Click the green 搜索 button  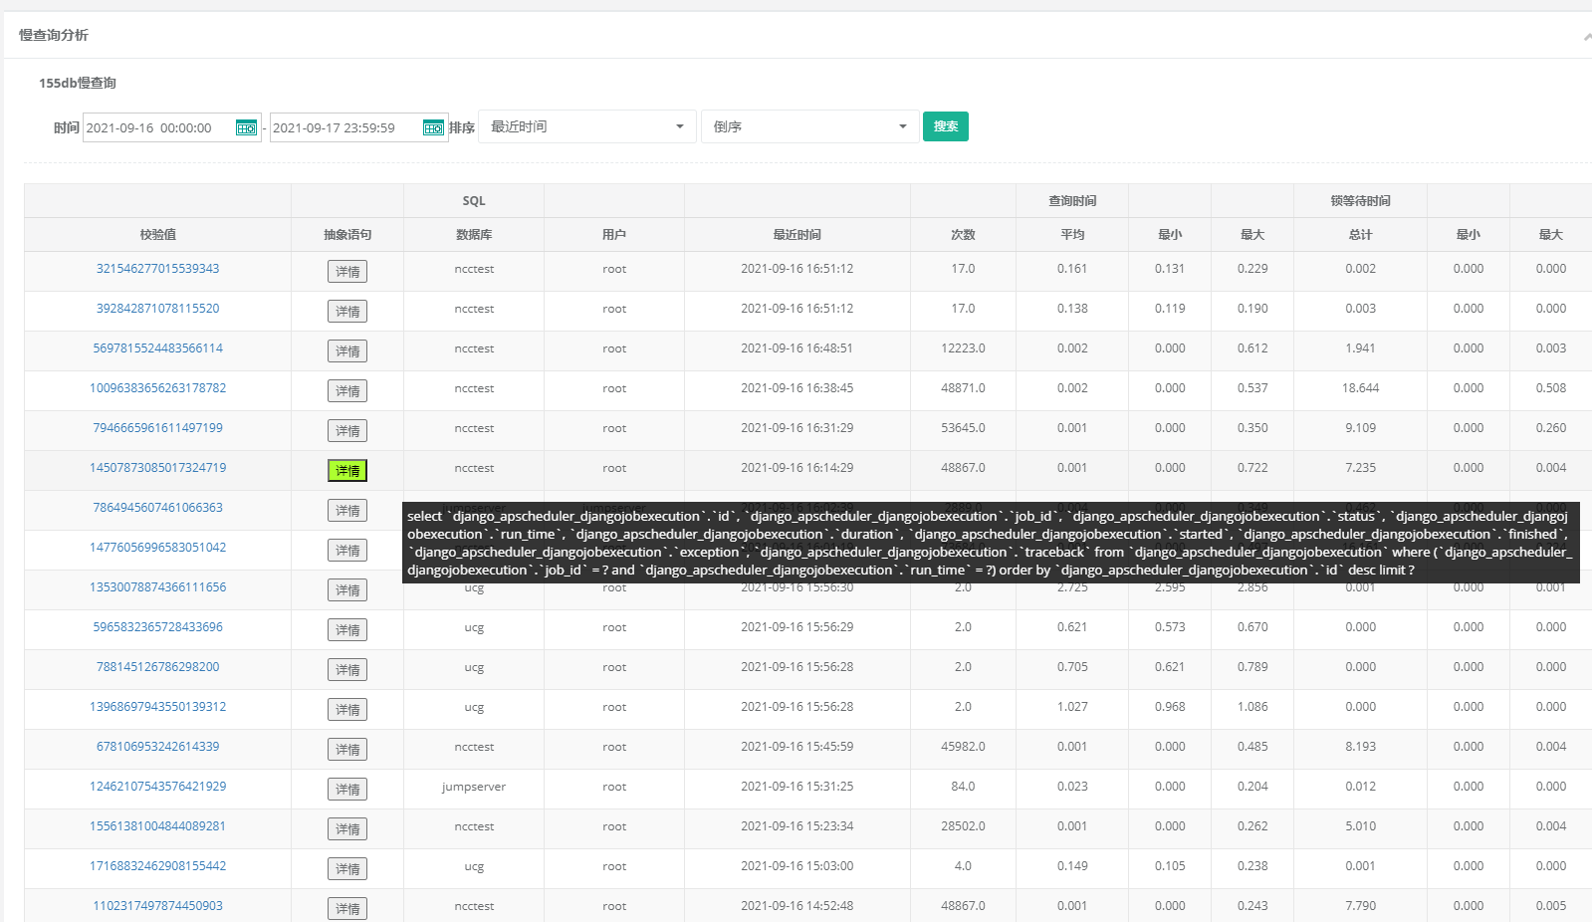tap(946, 126)
